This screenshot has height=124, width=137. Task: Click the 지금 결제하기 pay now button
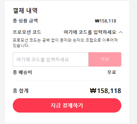click(x=67, y=105)
